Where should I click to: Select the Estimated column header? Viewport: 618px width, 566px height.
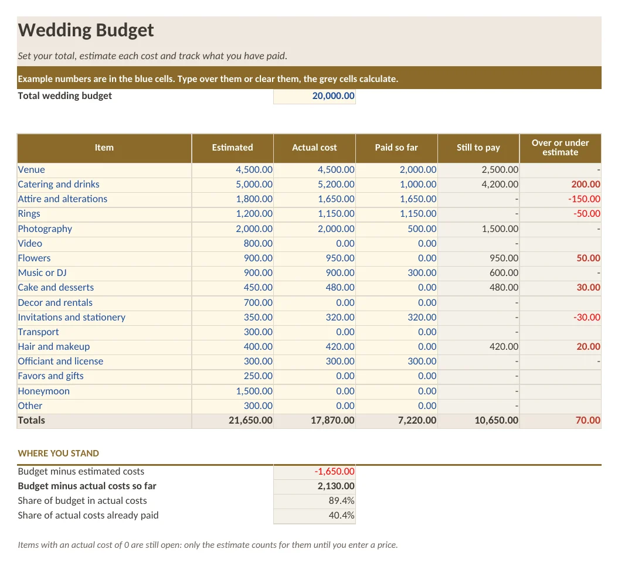tap(233, 148)
